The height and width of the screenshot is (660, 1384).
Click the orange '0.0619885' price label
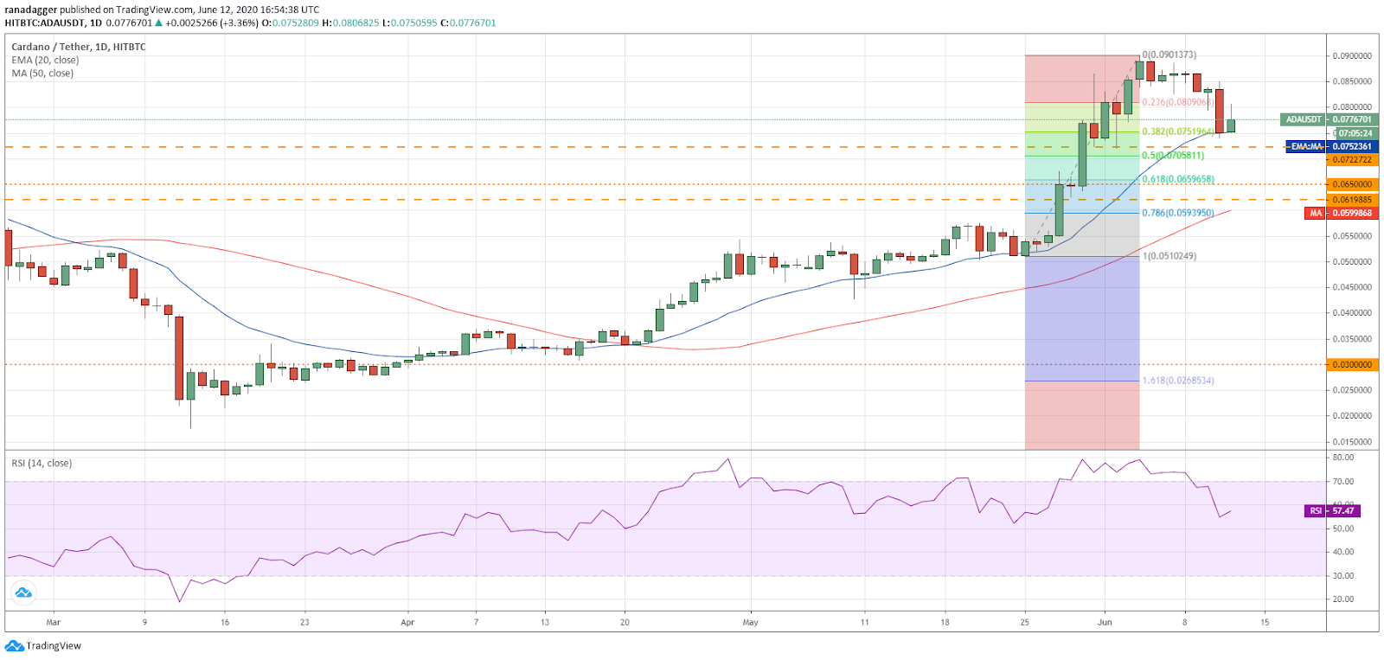tap(1352, 200)
